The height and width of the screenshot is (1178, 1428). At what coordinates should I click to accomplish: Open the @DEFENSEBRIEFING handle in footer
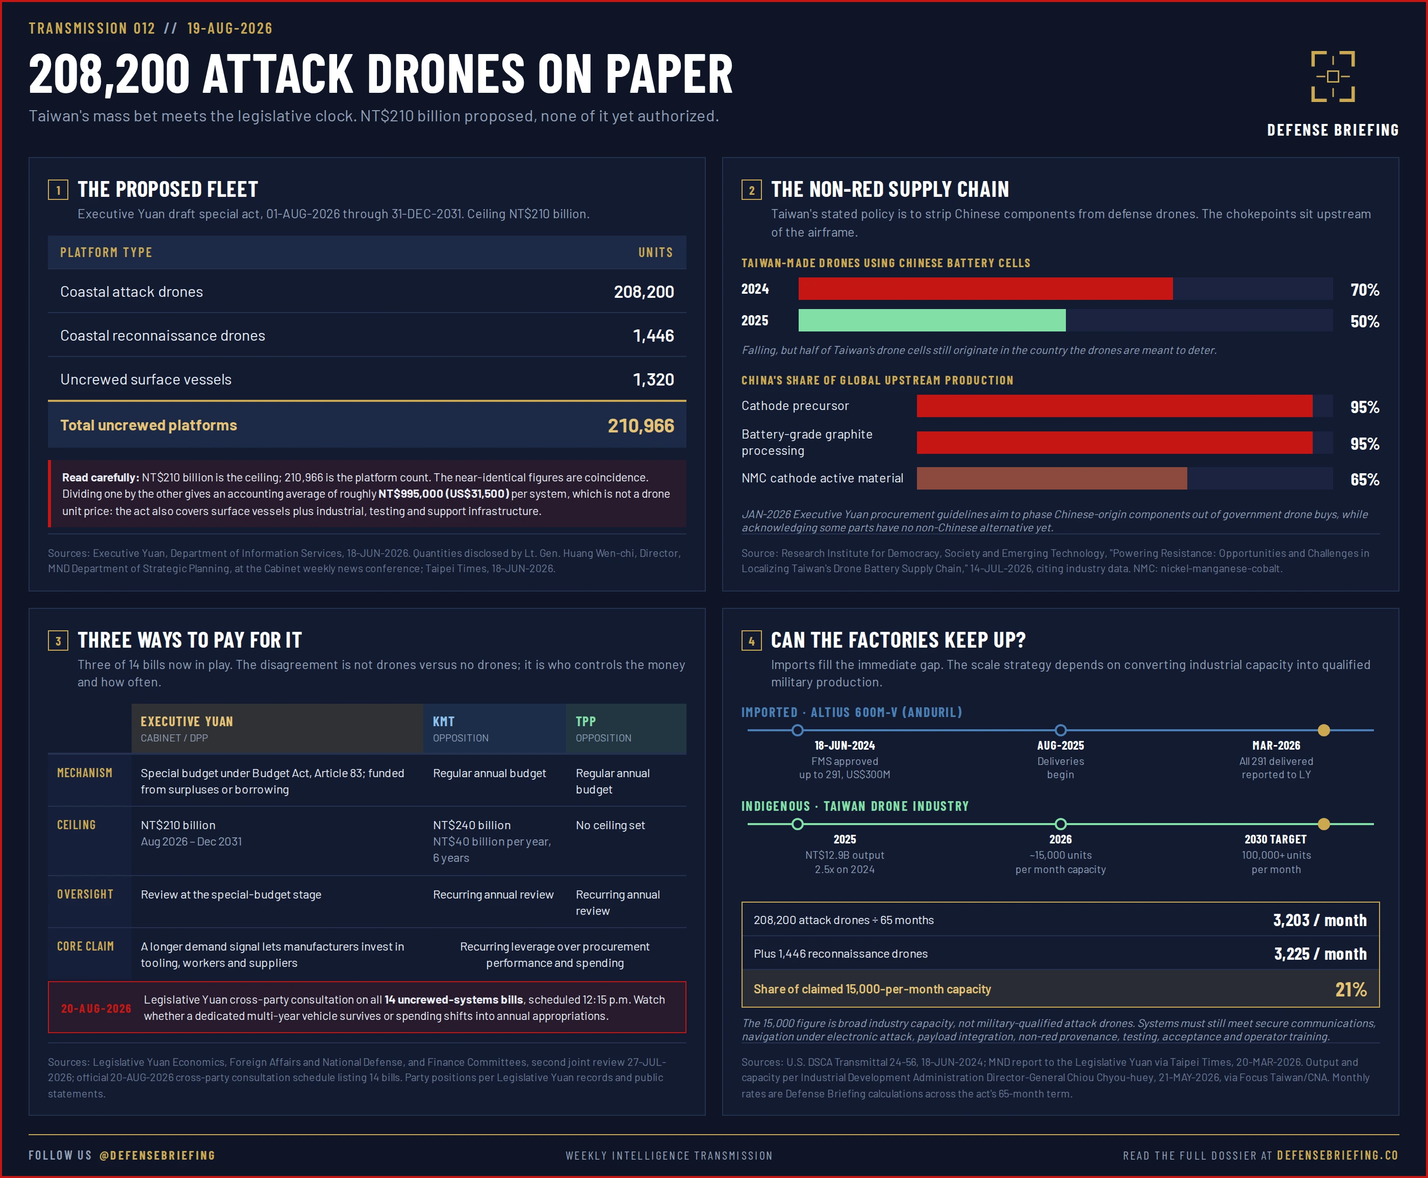(158, 1155)
